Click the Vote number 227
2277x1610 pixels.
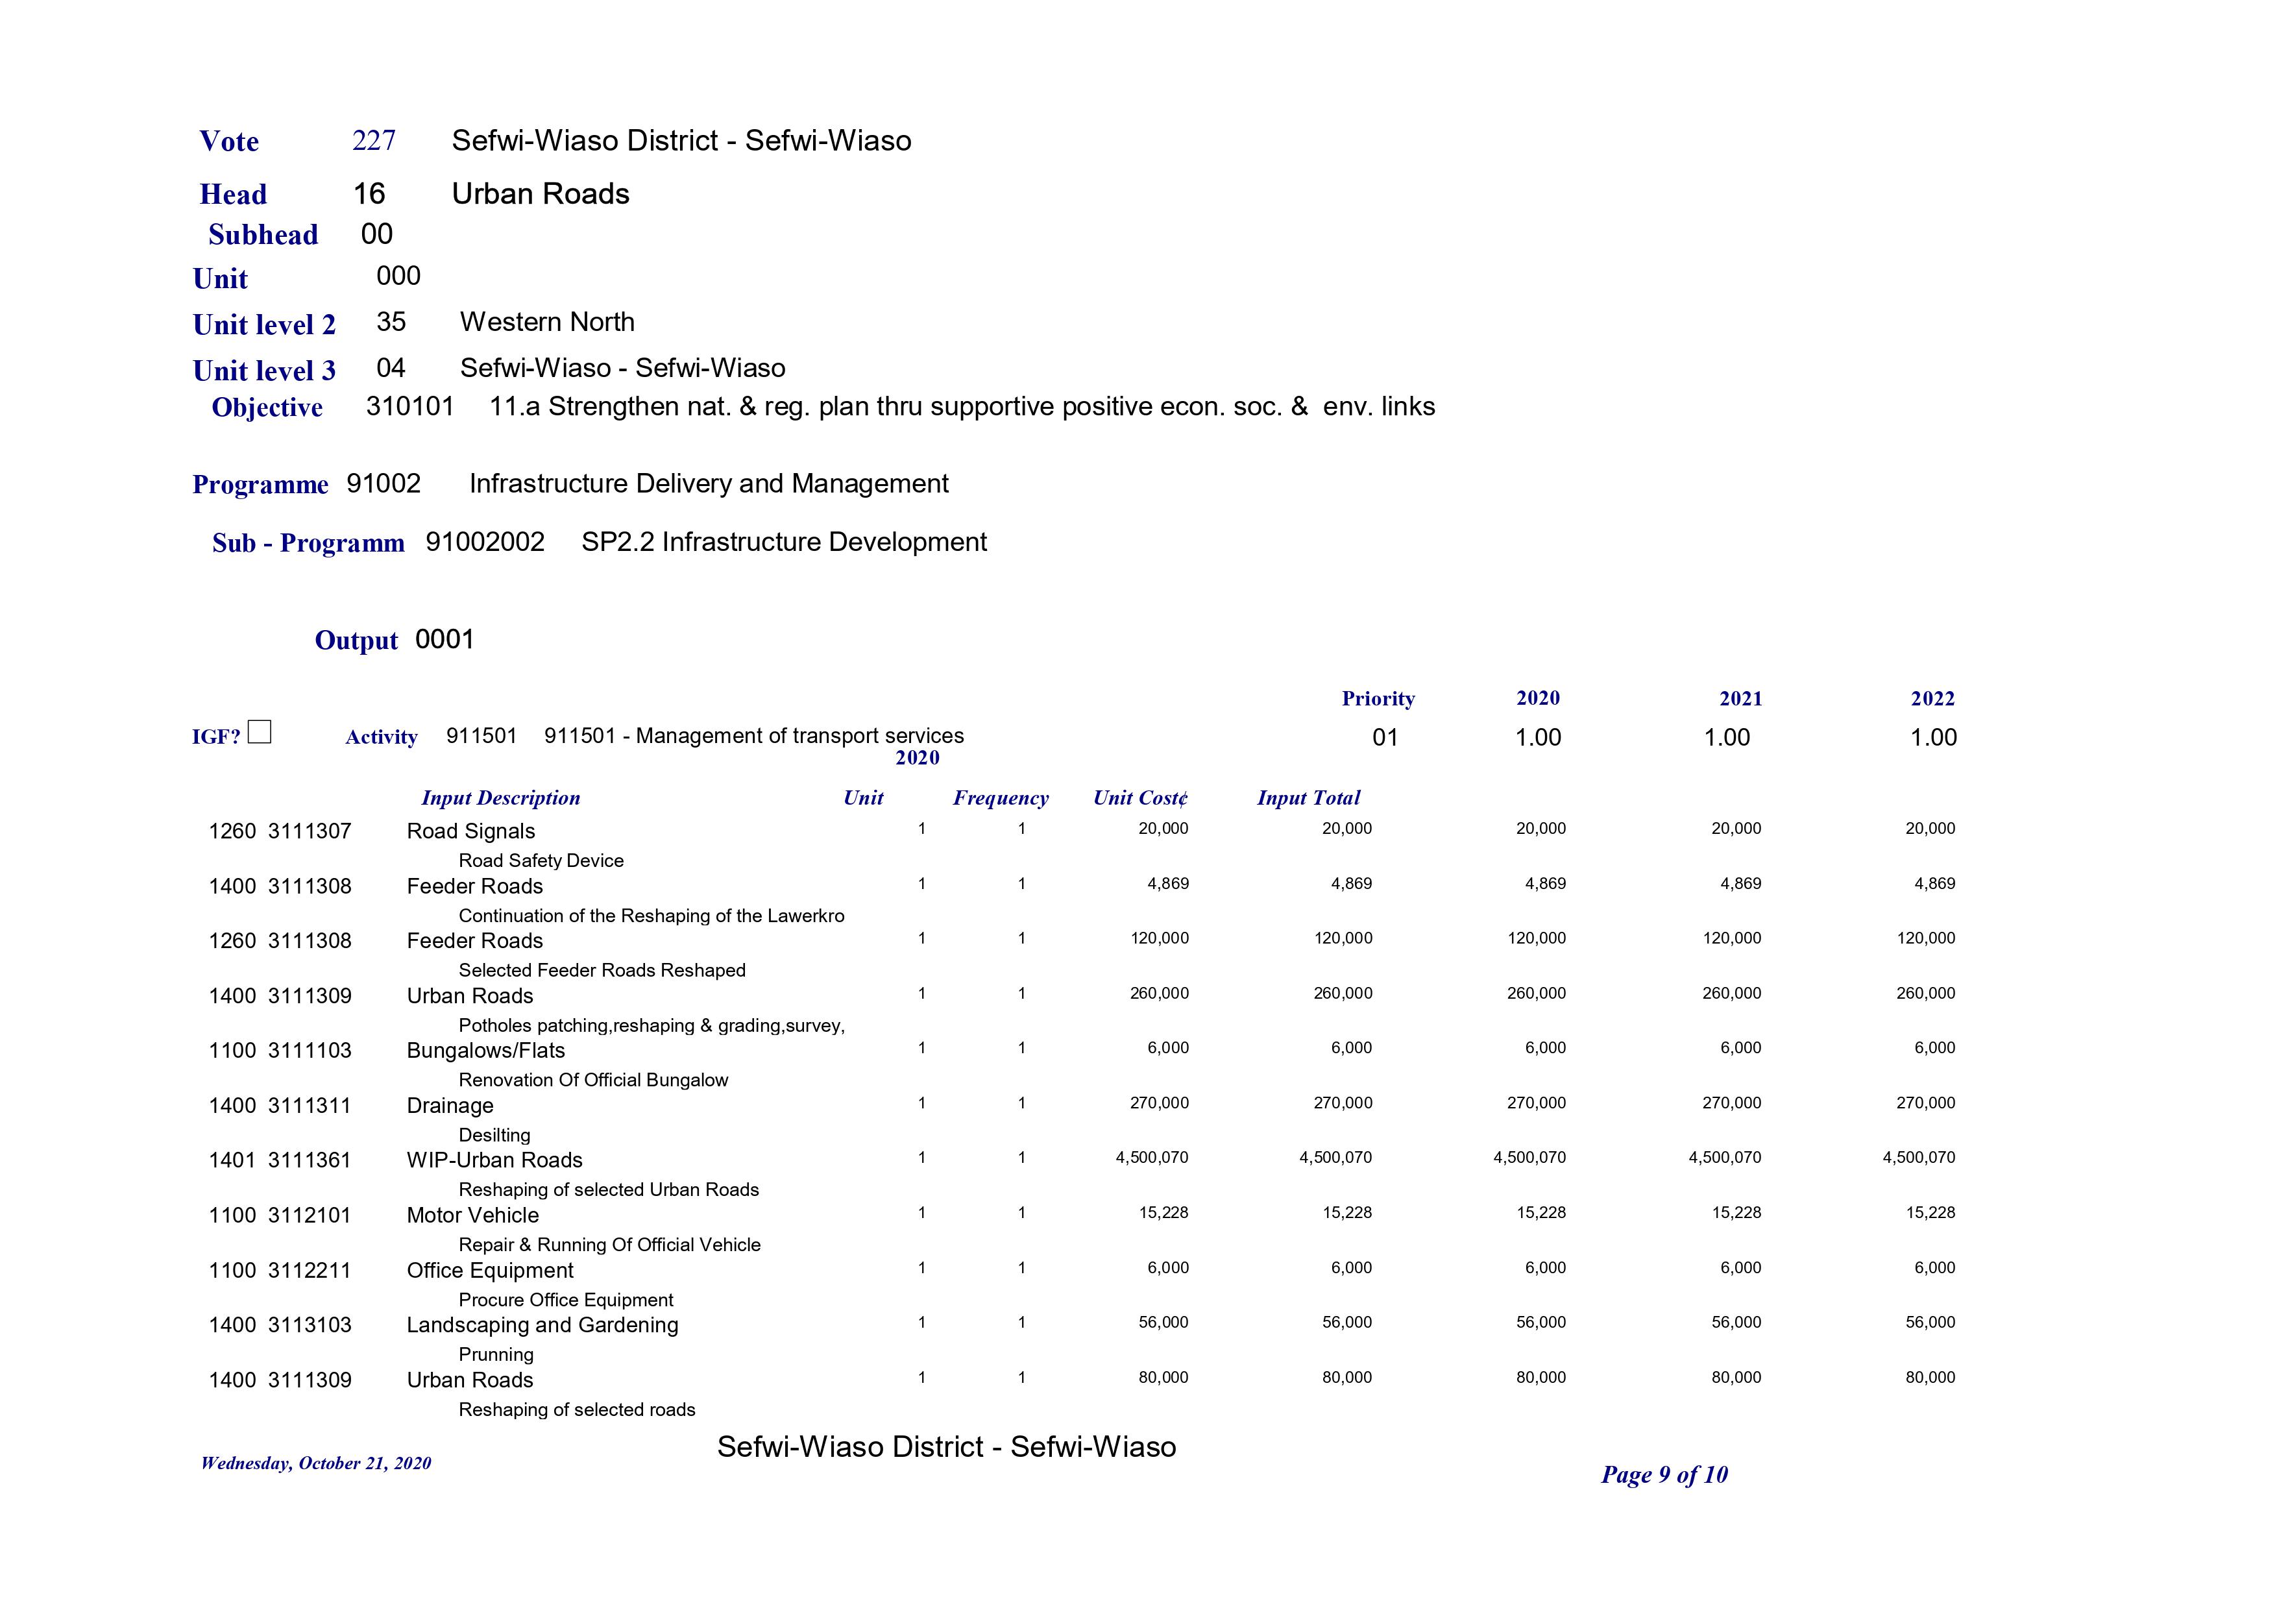click(x=373, y=141)
